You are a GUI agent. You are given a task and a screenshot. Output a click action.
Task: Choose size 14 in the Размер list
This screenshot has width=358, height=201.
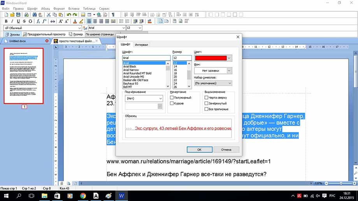(175, 66)
